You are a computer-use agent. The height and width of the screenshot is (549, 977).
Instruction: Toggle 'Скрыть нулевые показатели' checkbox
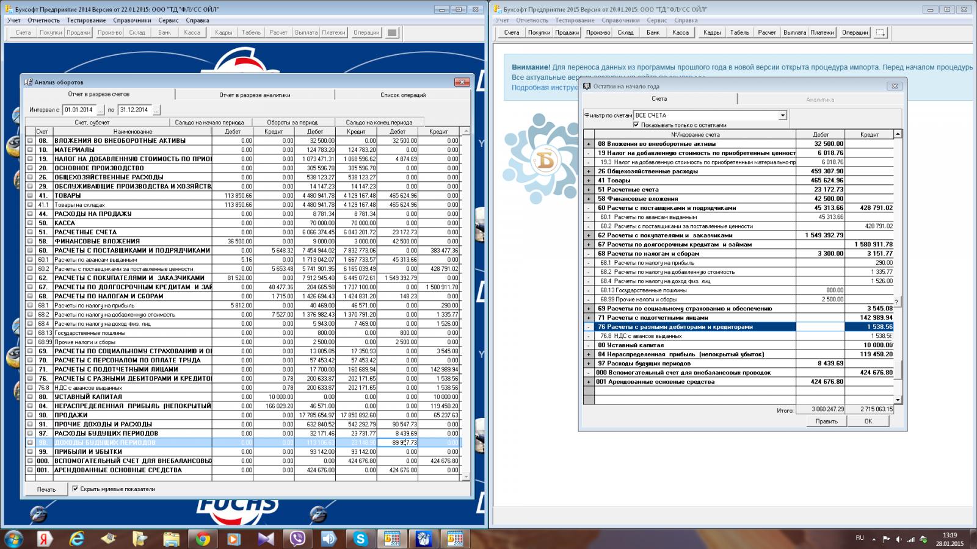tap(76, 489)
